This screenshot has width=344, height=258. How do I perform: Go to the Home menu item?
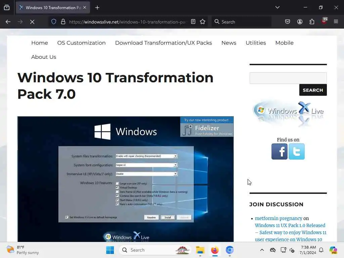[40, 43]
